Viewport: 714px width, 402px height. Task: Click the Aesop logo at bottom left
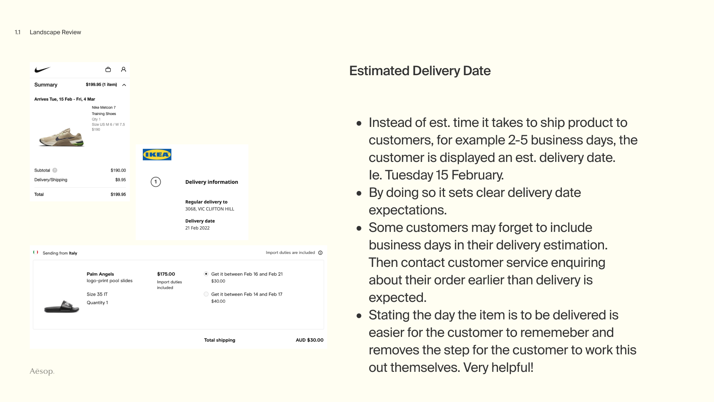pos(42,371)
